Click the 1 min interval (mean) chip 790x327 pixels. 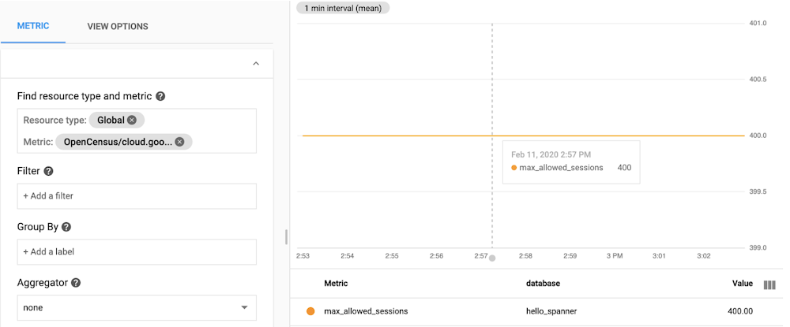click(x=342, y=8)
